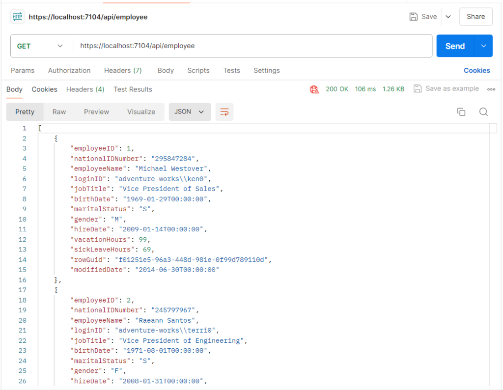
Task: Click the request URL input field
Action: (252, 46)
